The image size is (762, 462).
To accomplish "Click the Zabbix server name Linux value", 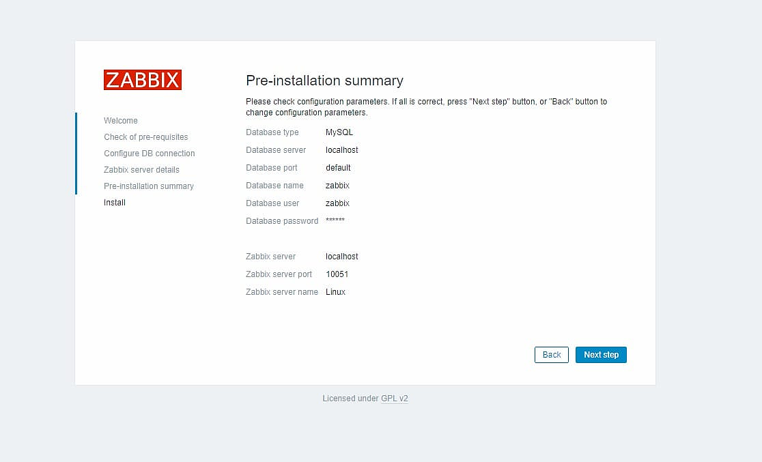I will point(335,292).
